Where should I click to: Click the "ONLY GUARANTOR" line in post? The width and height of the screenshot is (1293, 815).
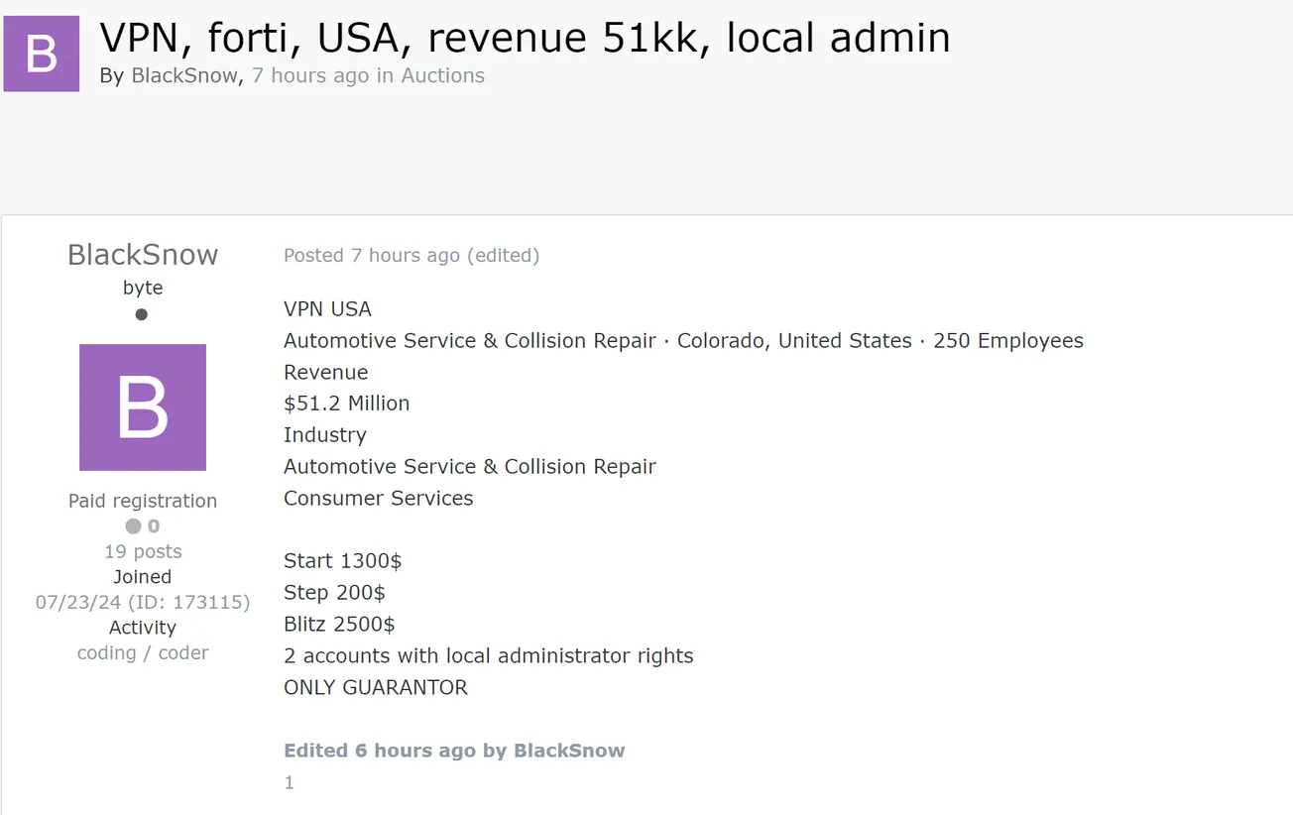pos(376,687)
